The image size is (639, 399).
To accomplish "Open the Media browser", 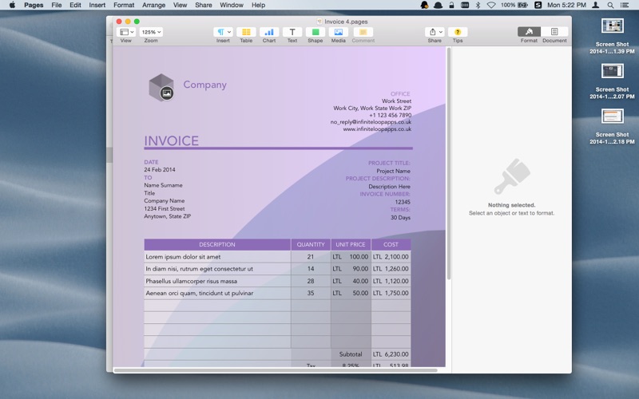I will (x=338, y=32).
